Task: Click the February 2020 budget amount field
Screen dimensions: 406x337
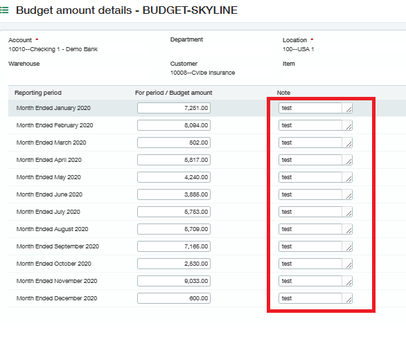Action: 174,125
